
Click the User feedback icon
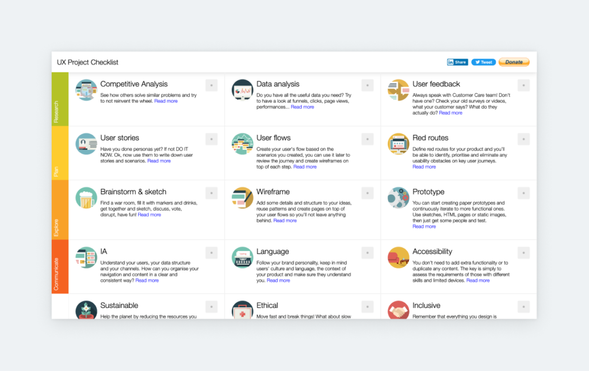[x=398, y=90]
